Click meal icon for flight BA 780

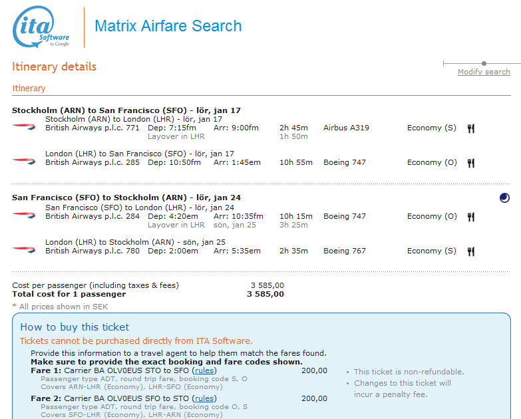coord(470,251)
